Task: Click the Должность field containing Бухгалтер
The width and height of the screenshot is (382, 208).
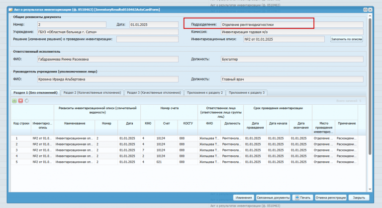Action: tap(292, 59)
